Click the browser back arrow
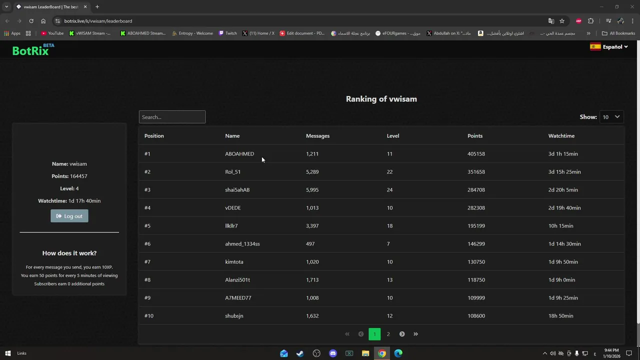Image resolution: width=640 pixels, height=360 pixels. point(7,21)
